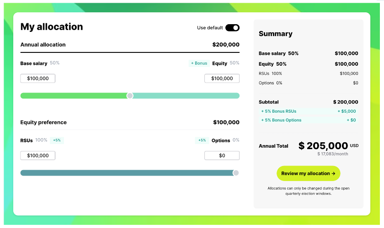Click the Annual Total $205,000 amount

pyautogui.click(x=323, y=146)
